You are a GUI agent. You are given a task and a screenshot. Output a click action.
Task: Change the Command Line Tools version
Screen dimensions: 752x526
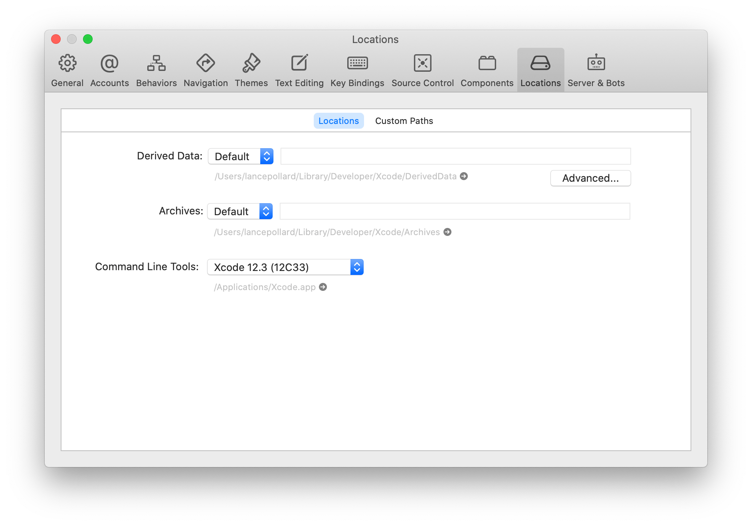click(285, 267)
